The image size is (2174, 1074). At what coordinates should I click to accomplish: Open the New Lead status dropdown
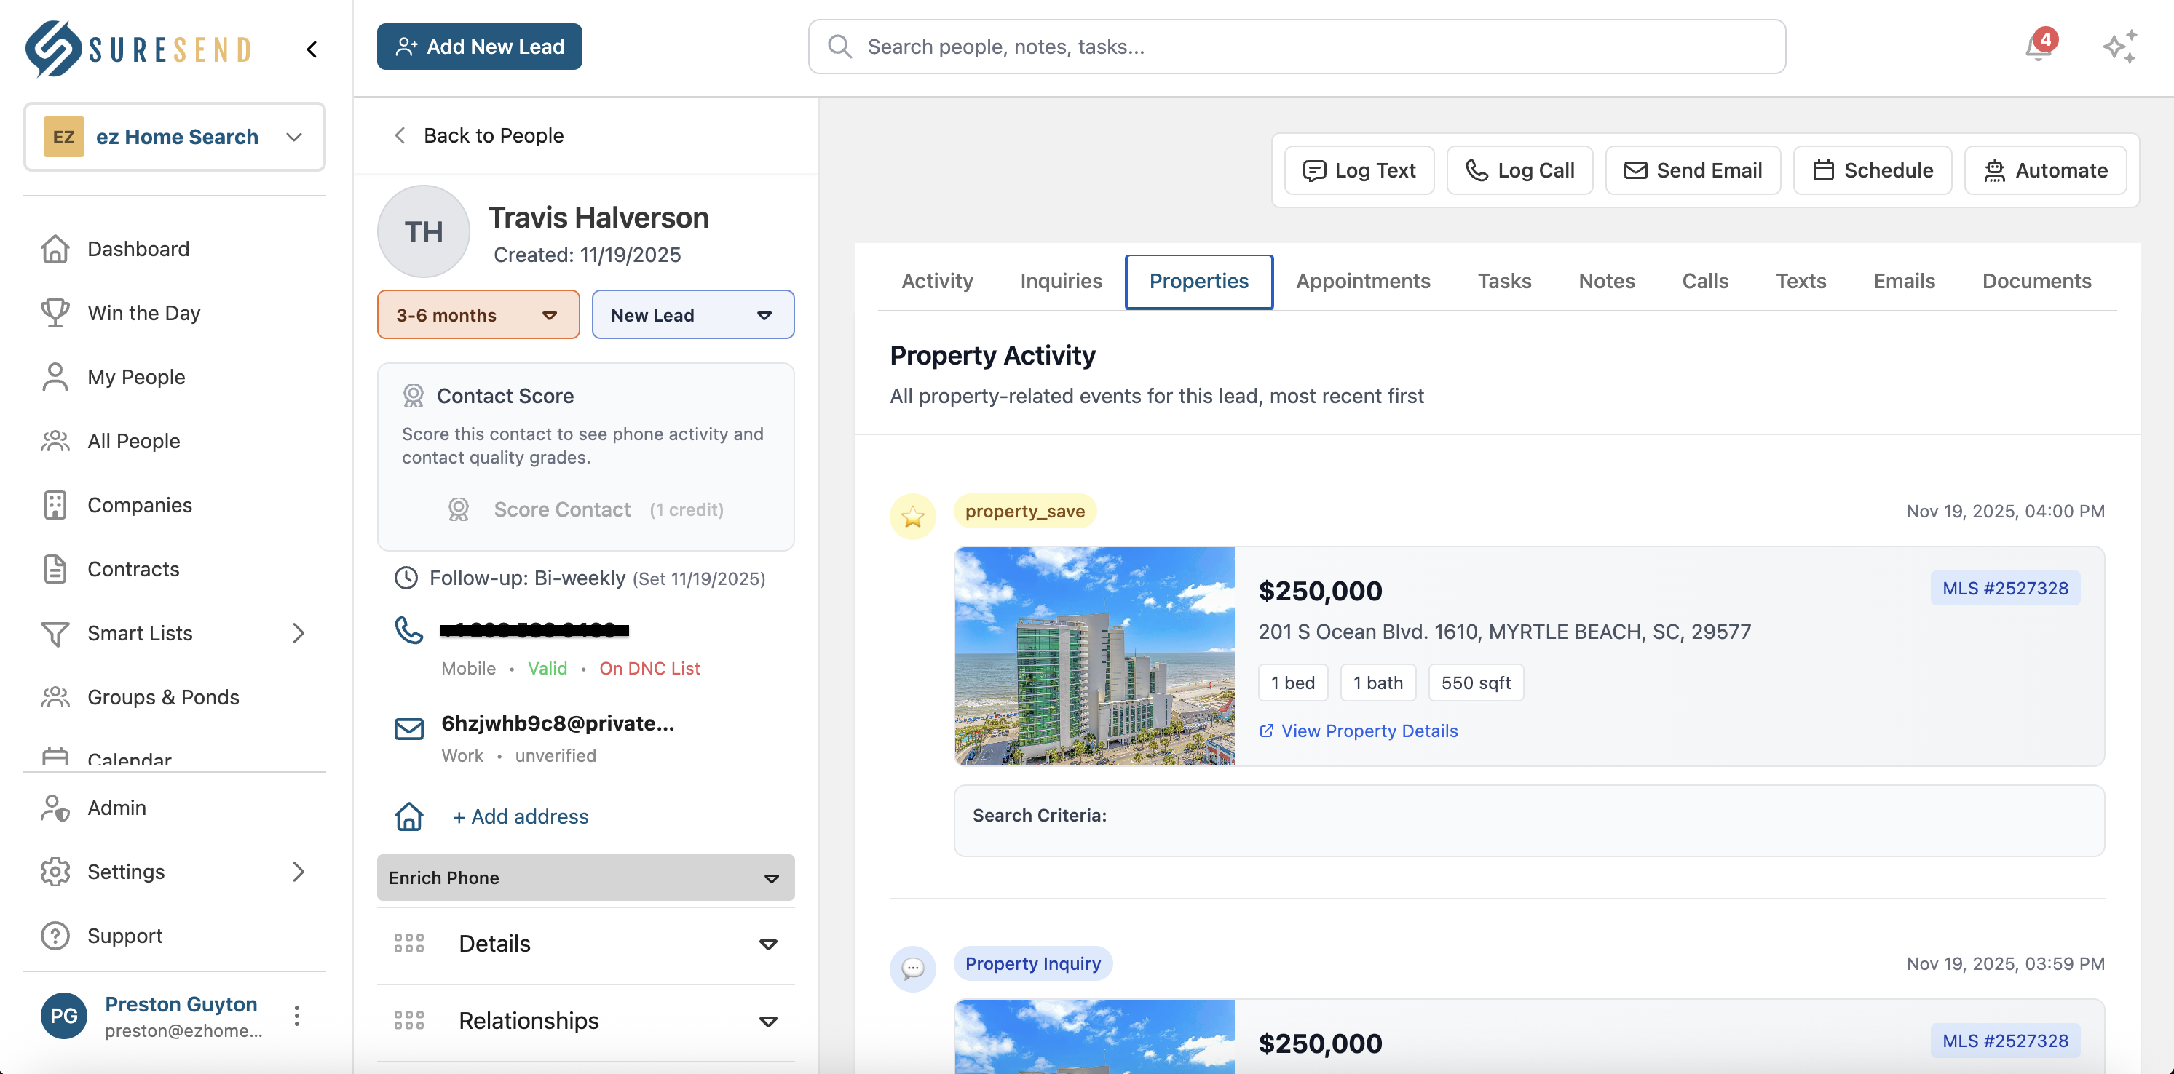click(x=692, y=314)
